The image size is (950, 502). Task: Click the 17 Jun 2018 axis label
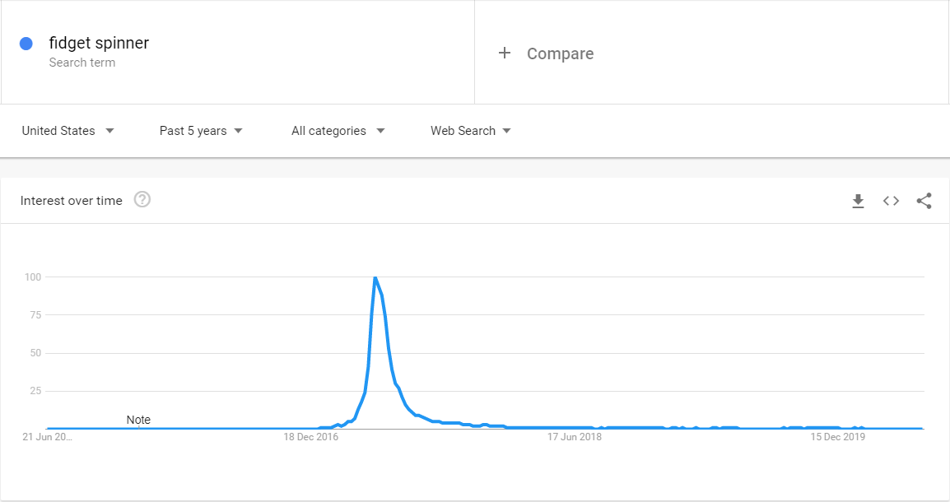pos(575,437)
